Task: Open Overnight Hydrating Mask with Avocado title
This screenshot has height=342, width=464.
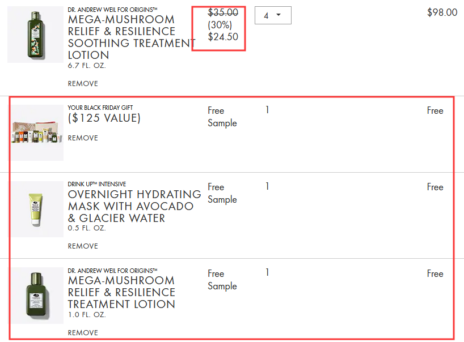Action: (x=134, y=206)
